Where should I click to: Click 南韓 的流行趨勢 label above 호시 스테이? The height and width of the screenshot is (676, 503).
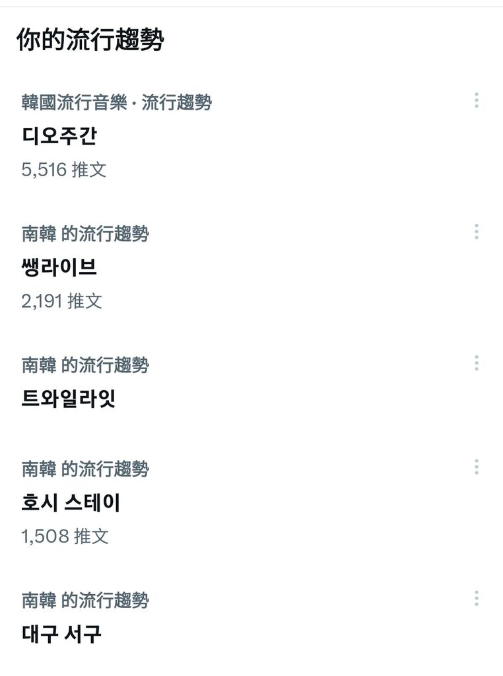click(x=85, y=469)
